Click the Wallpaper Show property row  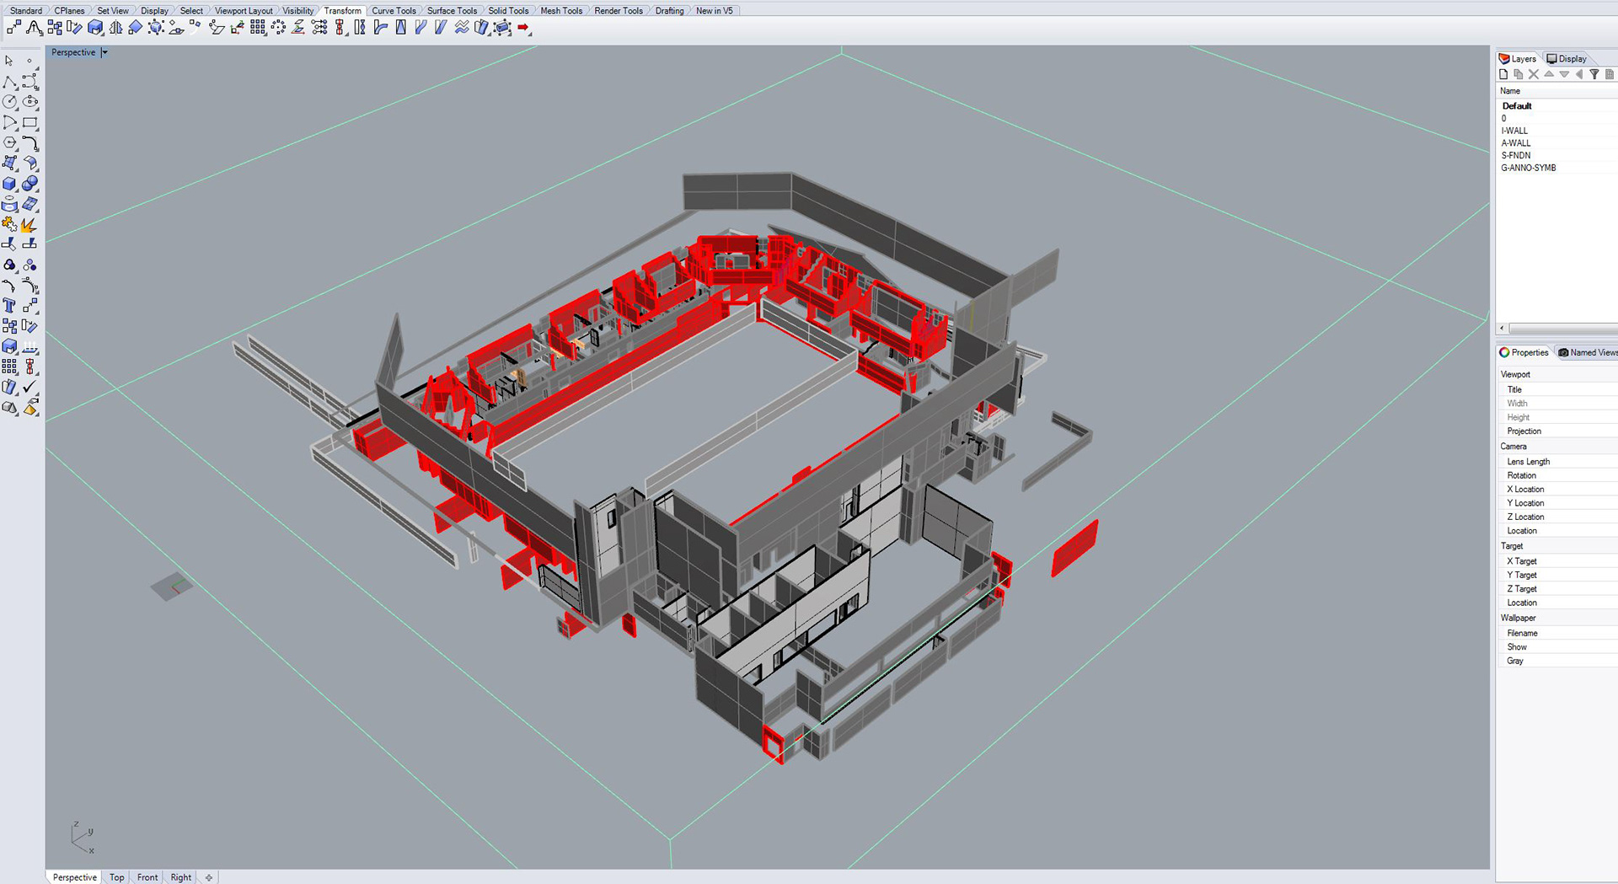(1556, 647)
